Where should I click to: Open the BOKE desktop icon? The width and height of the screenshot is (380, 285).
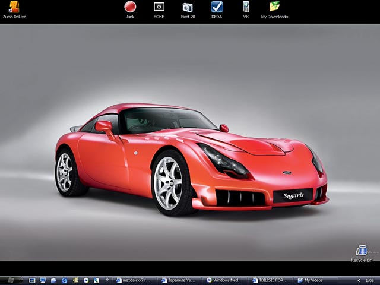(x=159, y=9)
